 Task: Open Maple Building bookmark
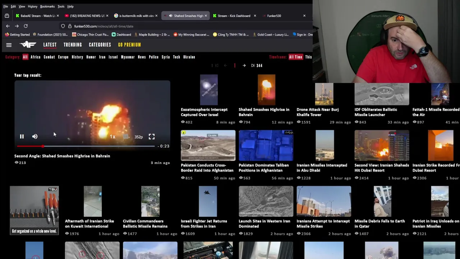[x=152, y=35]
